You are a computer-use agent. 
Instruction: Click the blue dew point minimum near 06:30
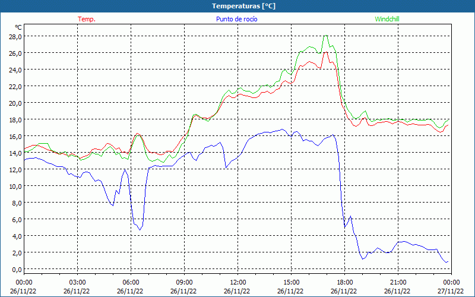coord(140,230)
